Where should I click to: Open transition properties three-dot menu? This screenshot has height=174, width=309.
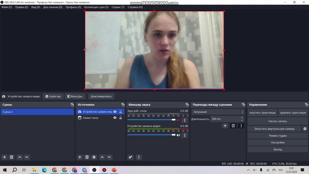click(x=241, y=126)
